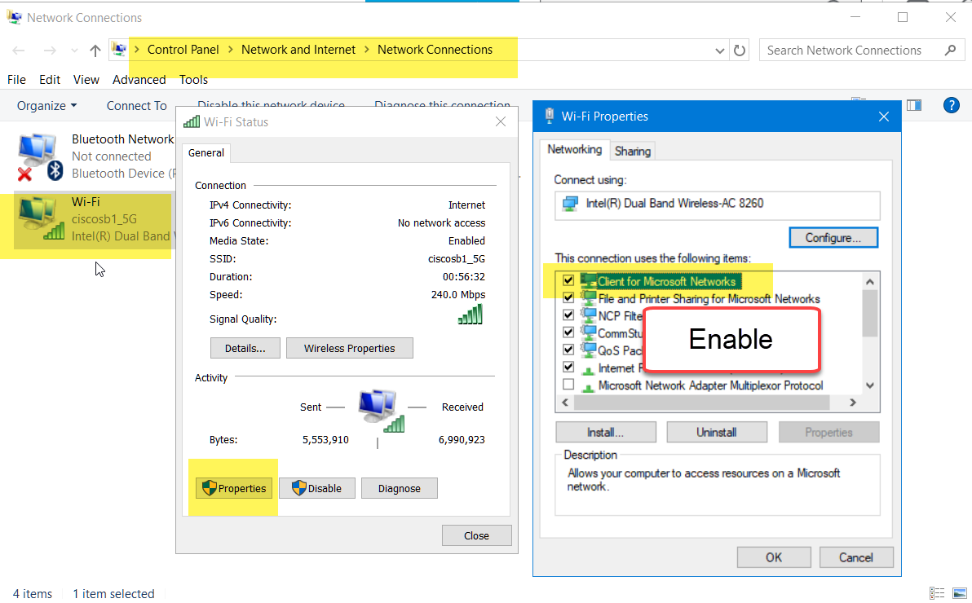
Task: Click Network and Internet breadcrumb
Action: [x=298, y=50]
